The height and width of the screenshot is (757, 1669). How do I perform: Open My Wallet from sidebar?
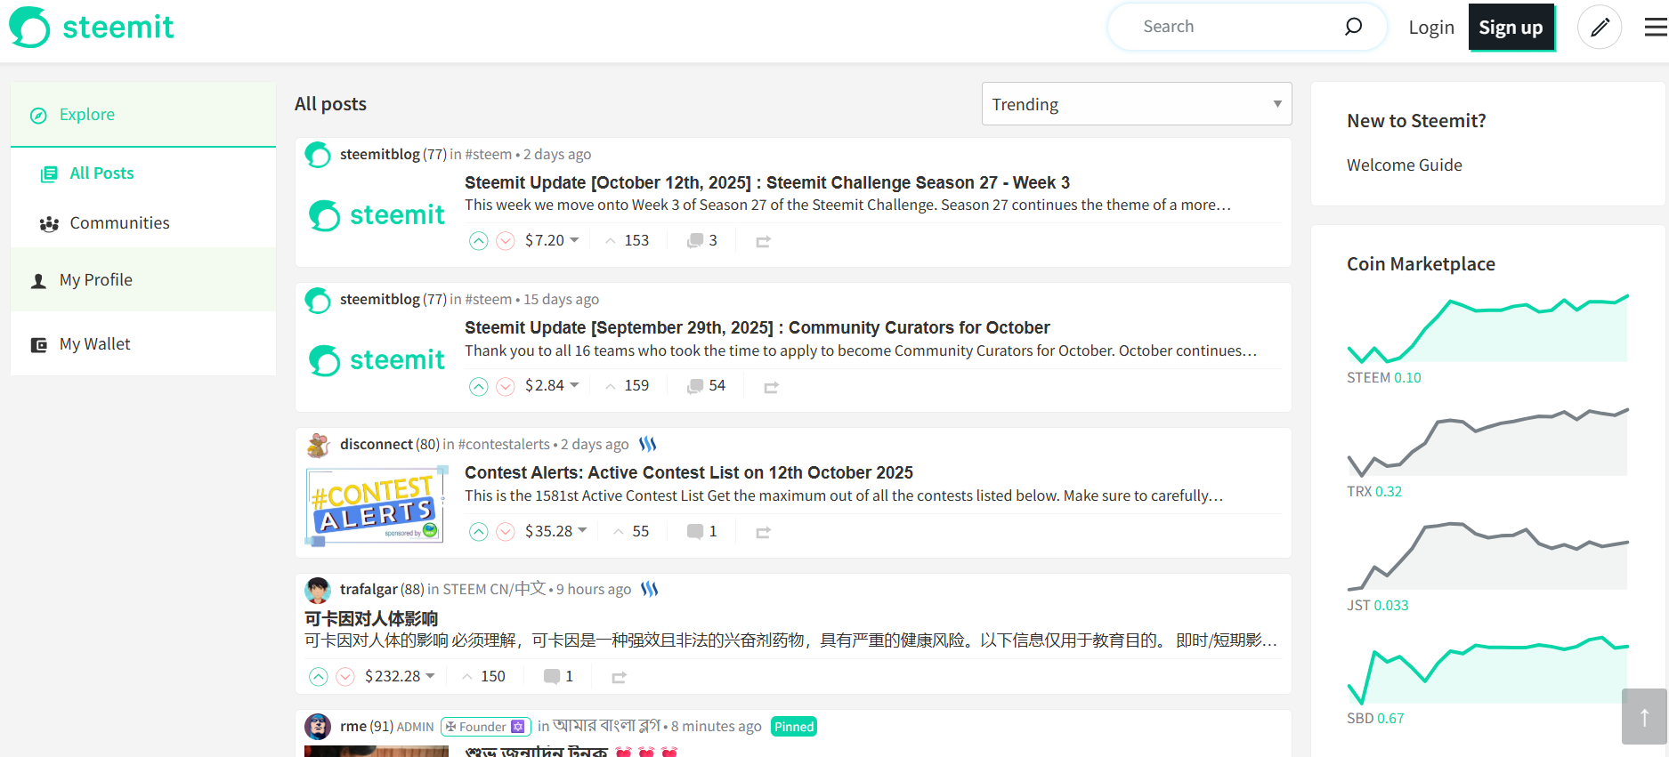tap(94, 344)
